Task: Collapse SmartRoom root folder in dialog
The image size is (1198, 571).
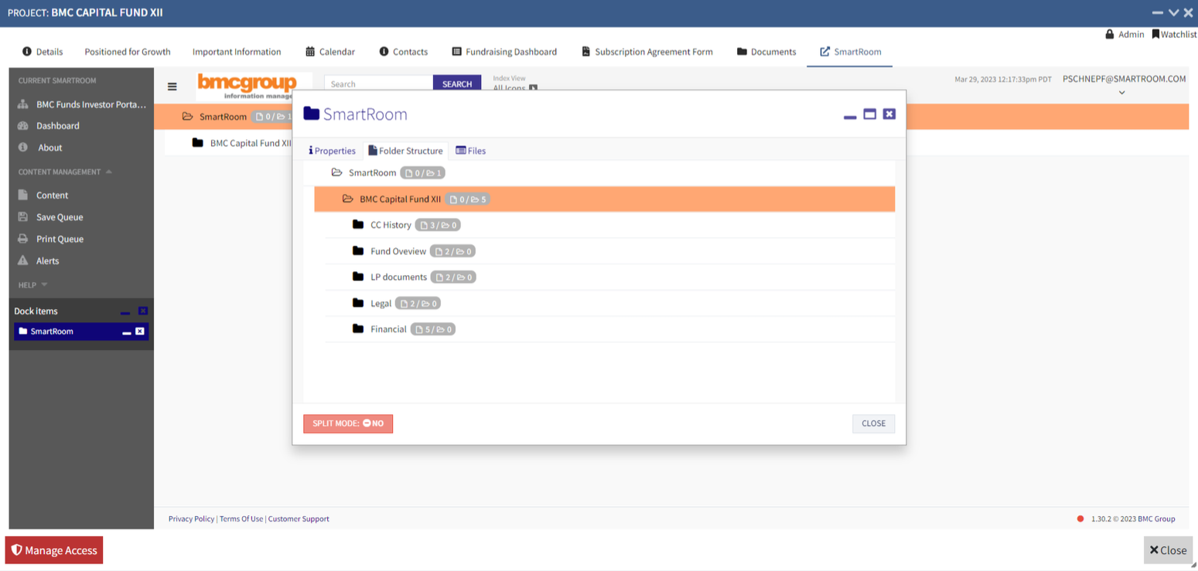Action: pos(336,173)
